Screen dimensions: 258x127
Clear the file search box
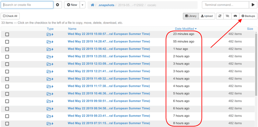point(57,5)
